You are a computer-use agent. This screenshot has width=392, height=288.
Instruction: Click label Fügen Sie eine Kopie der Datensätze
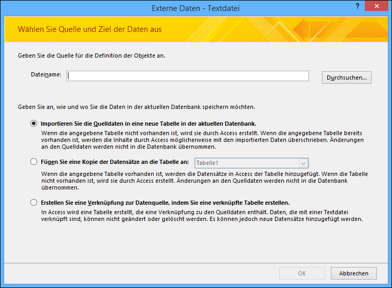click(115, 162)
